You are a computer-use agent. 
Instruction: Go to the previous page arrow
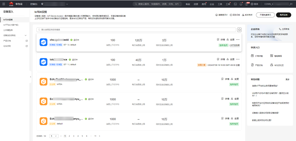point(61,136)
